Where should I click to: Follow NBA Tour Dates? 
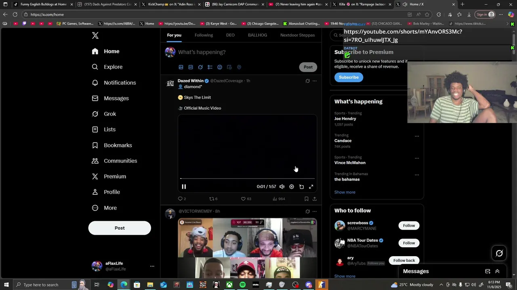(409, 243)
